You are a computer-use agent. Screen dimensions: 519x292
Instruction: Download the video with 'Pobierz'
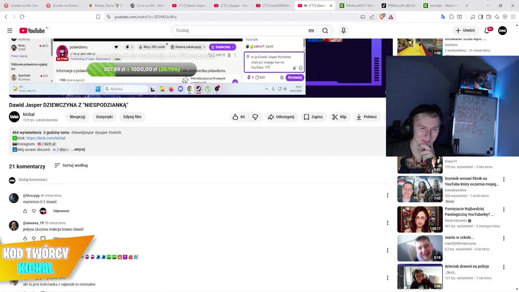[367, 117]
